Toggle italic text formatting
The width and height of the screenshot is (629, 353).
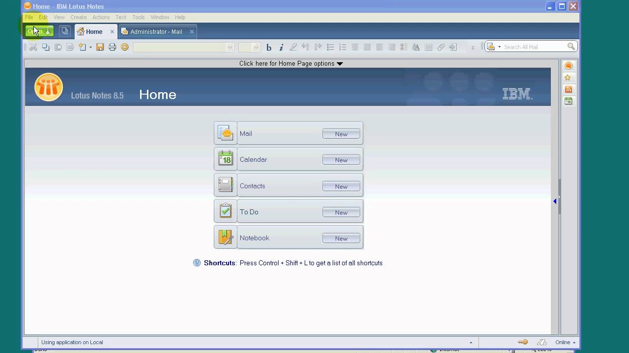[x=281, y=47]
